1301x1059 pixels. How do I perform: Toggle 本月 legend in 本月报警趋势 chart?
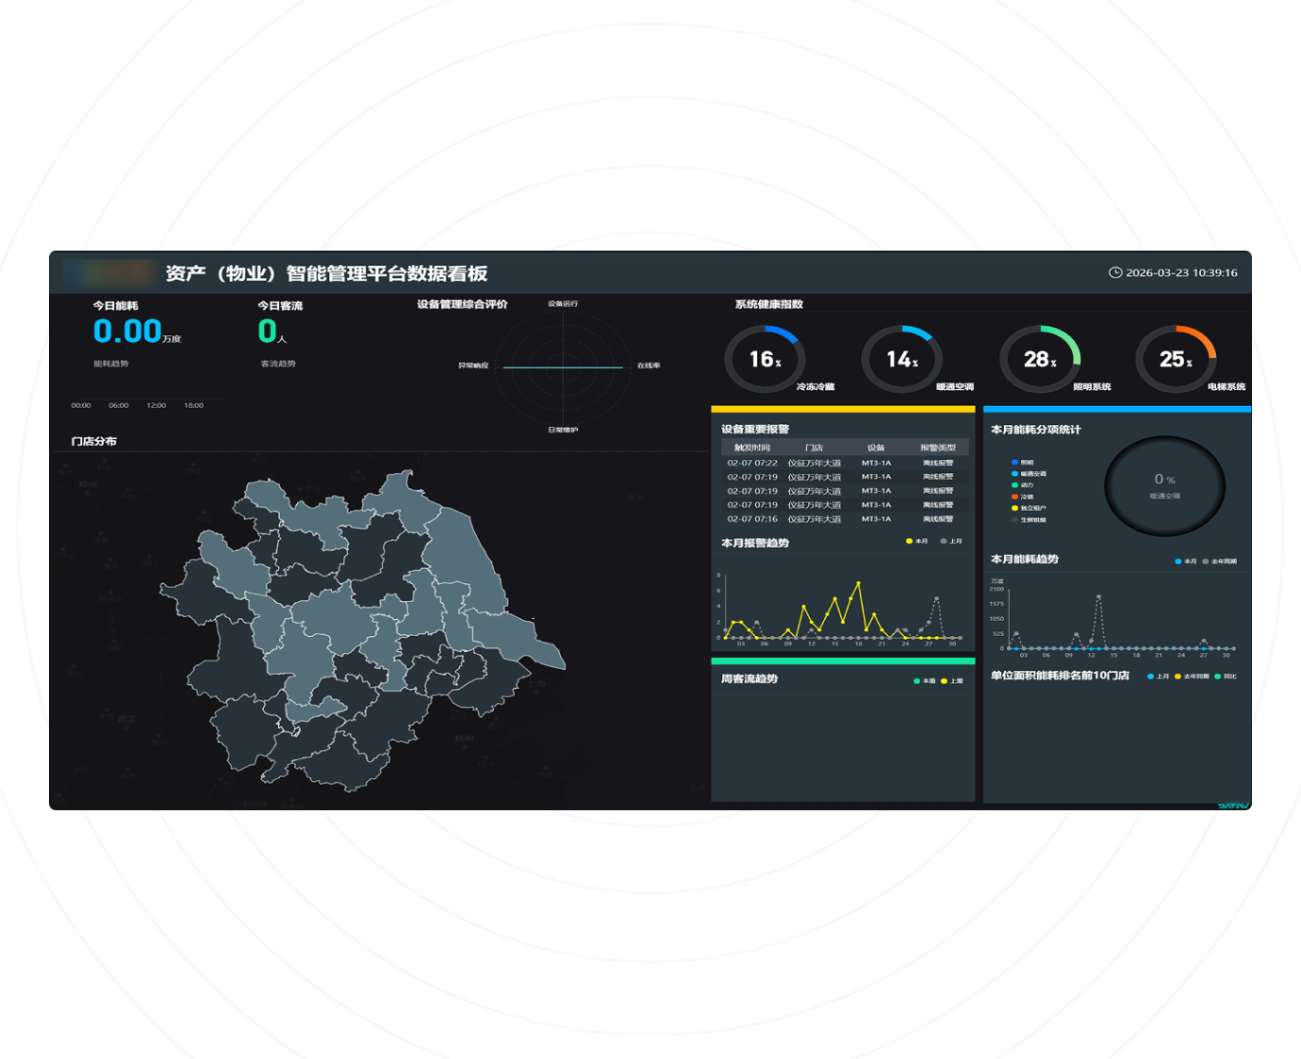917,541
